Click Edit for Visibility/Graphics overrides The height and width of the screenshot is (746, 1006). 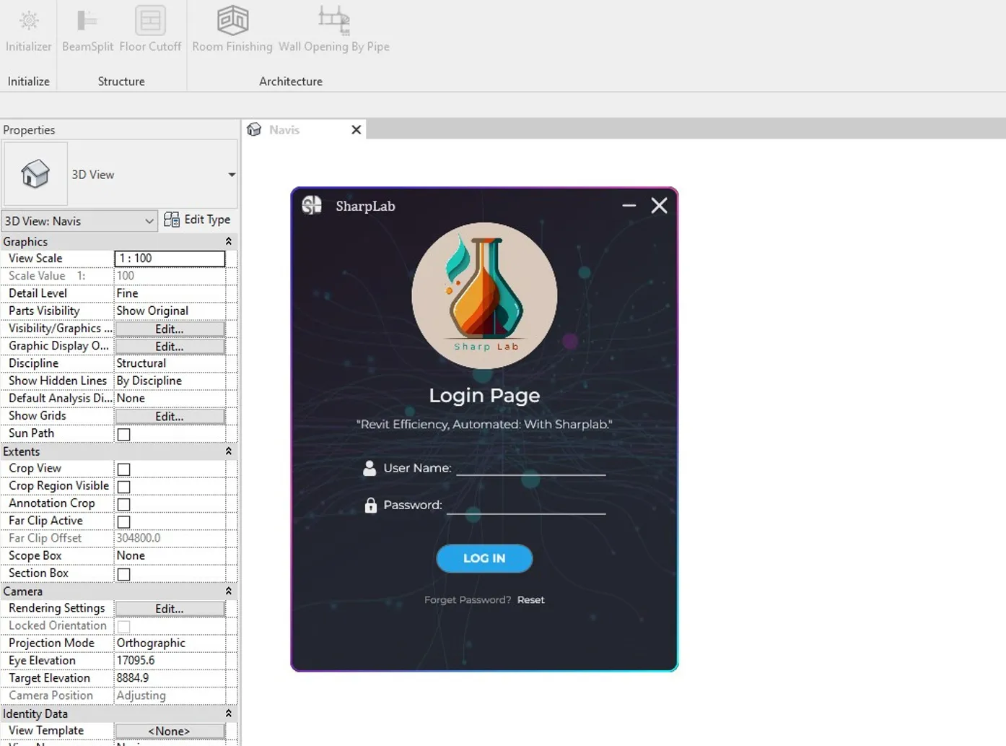click(x=170, y=329)
